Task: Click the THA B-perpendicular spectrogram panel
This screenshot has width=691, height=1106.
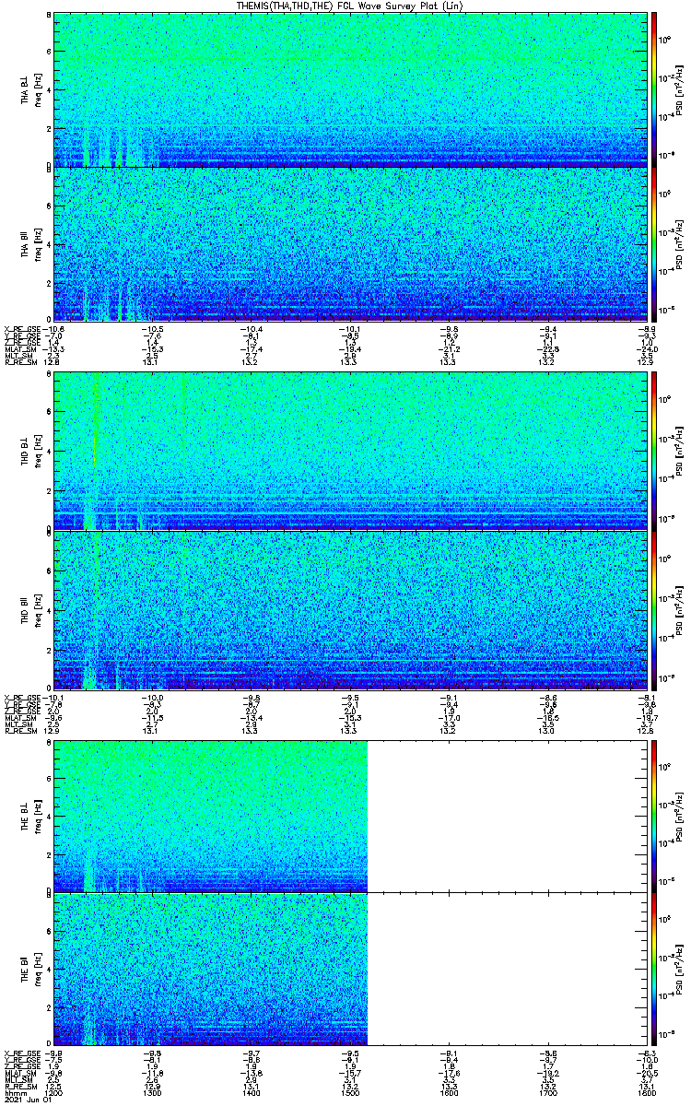Action: click(x=350, y=89)
